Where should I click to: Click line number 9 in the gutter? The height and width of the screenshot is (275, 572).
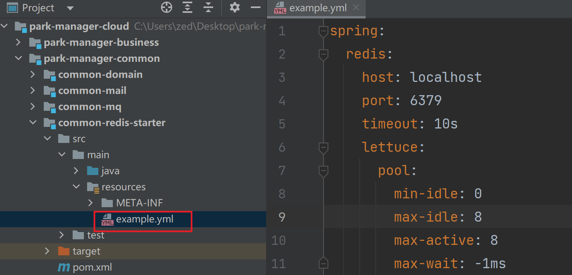tap(281, 217)
